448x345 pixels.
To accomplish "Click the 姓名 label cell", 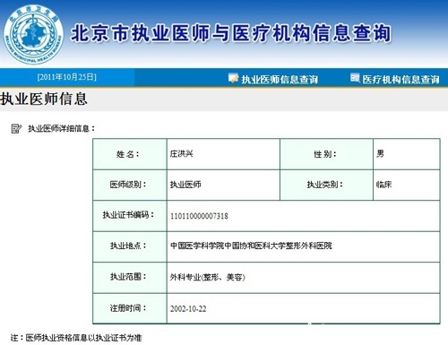I will [130, 154].
